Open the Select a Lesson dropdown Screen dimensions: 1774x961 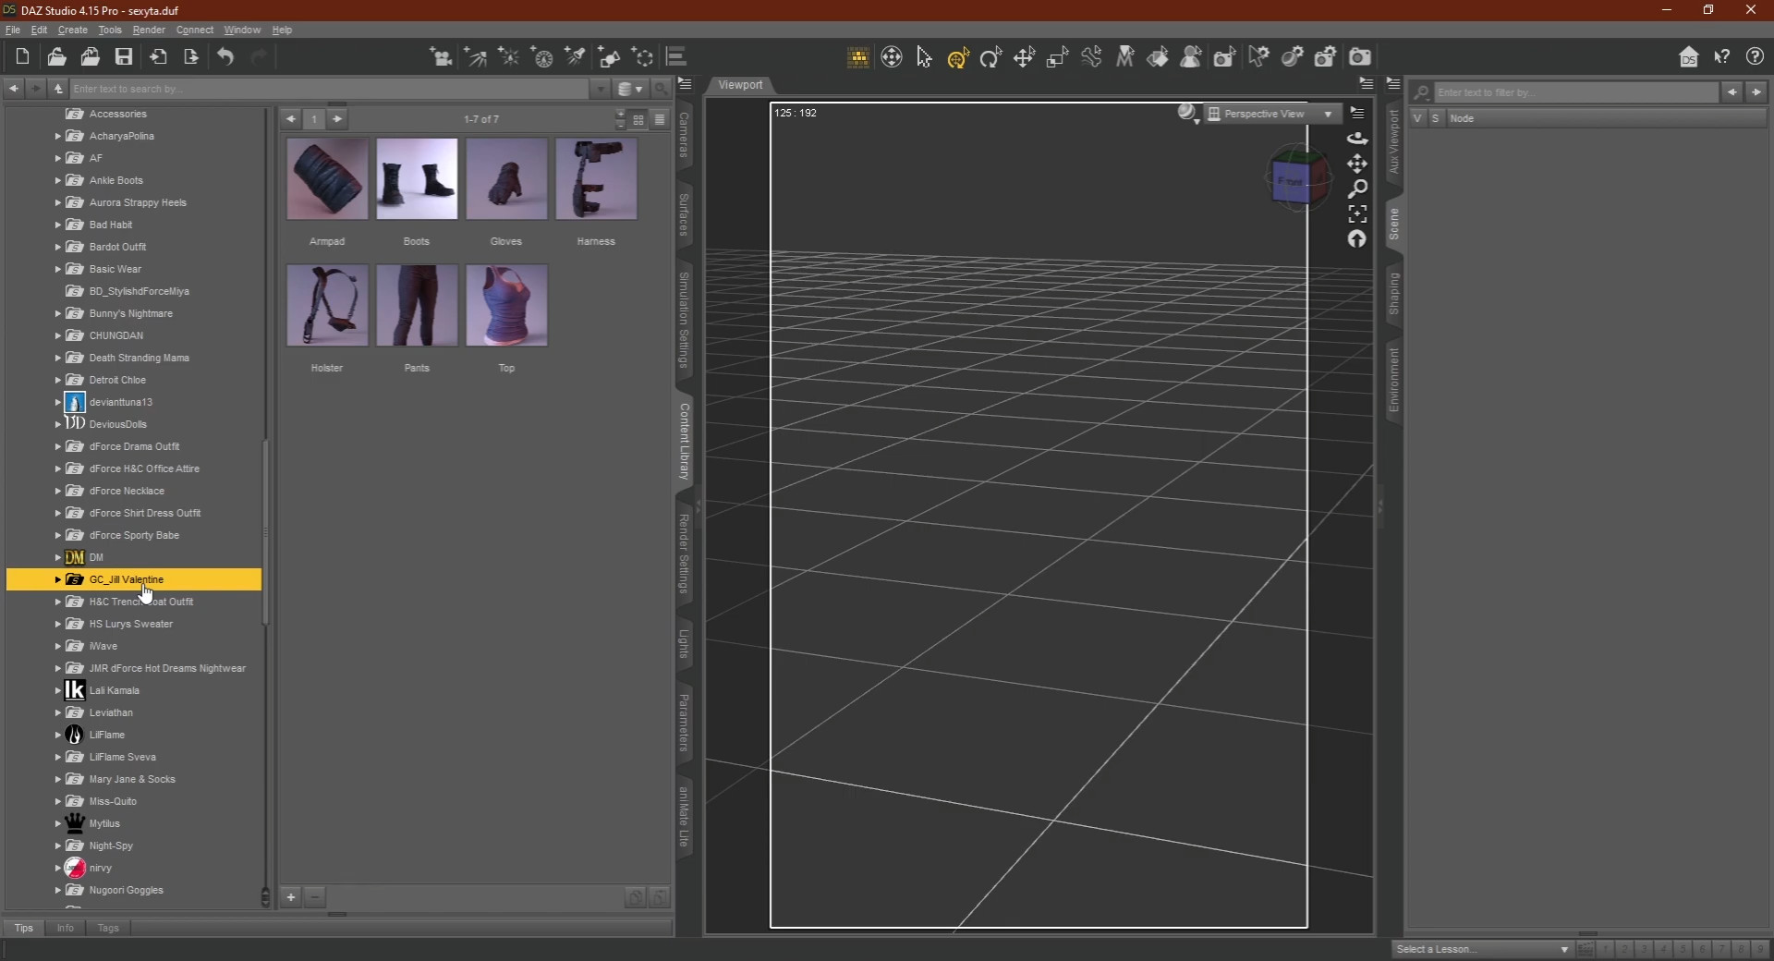click(x=1482, y=949)
